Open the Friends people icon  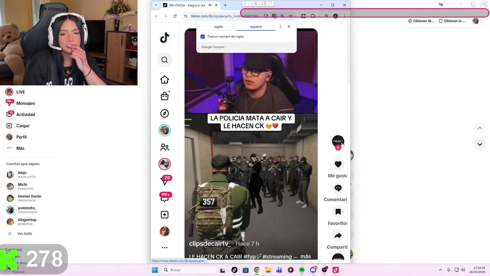click(165, 147)
